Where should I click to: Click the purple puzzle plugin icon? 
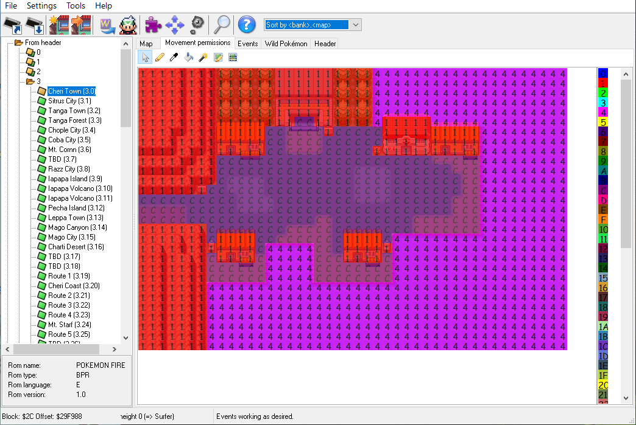pyautogui.click(x=154, y=25)
